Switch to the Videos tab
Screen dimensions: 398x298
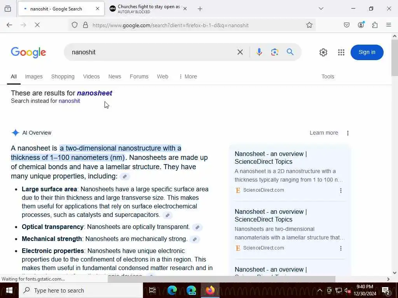coord(91,76)
